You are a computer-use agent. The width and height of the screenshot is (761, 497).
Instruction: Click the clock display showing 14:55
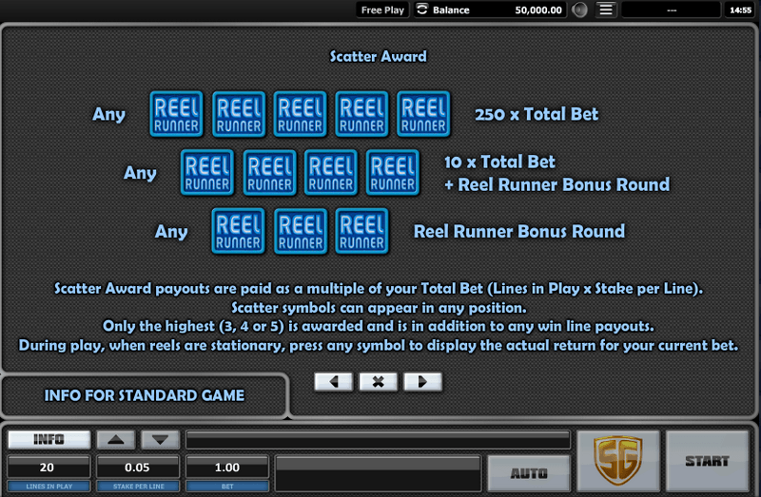click(740, 10)
